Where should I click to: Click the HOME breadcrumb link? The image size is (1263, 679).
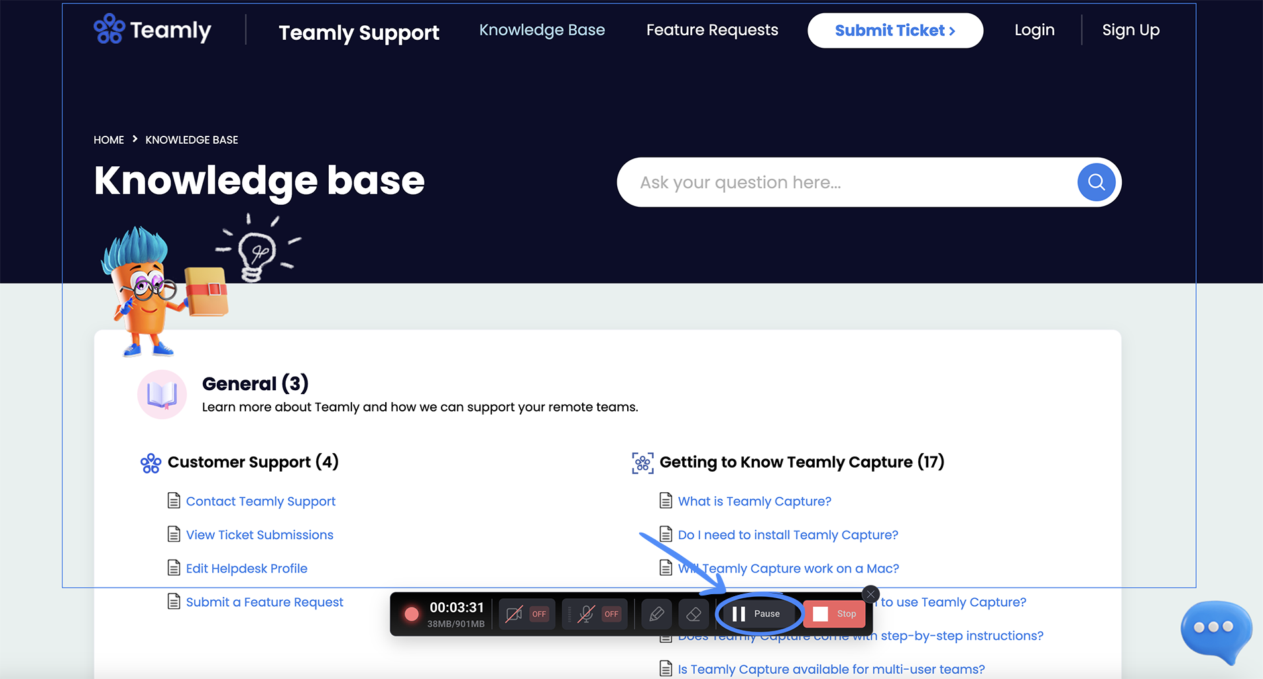[109, 140]
